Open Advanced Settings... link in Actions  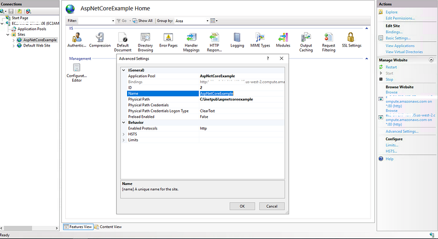click(x=402, y=132)
